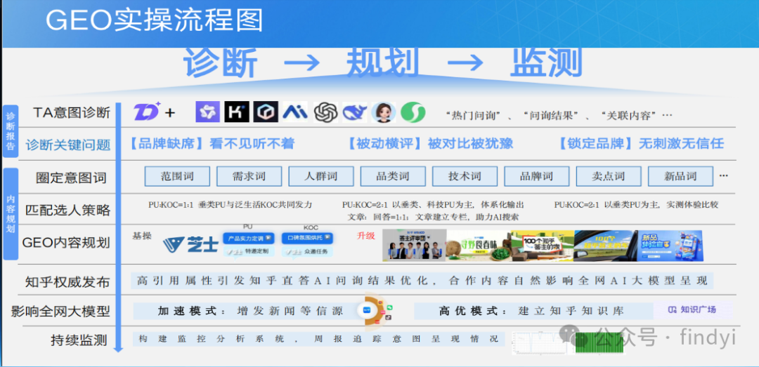Click the 匹配选人策略 row label
The height and width of the screenshot is (367, 759).
click(x=68, y=210)
